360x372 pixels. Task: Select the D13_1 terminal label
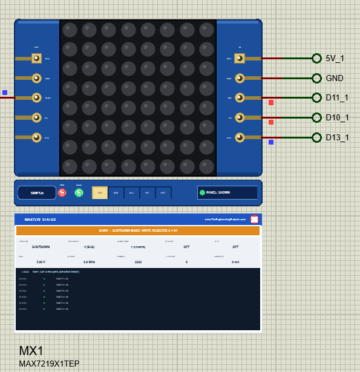[x=337, y=137]
